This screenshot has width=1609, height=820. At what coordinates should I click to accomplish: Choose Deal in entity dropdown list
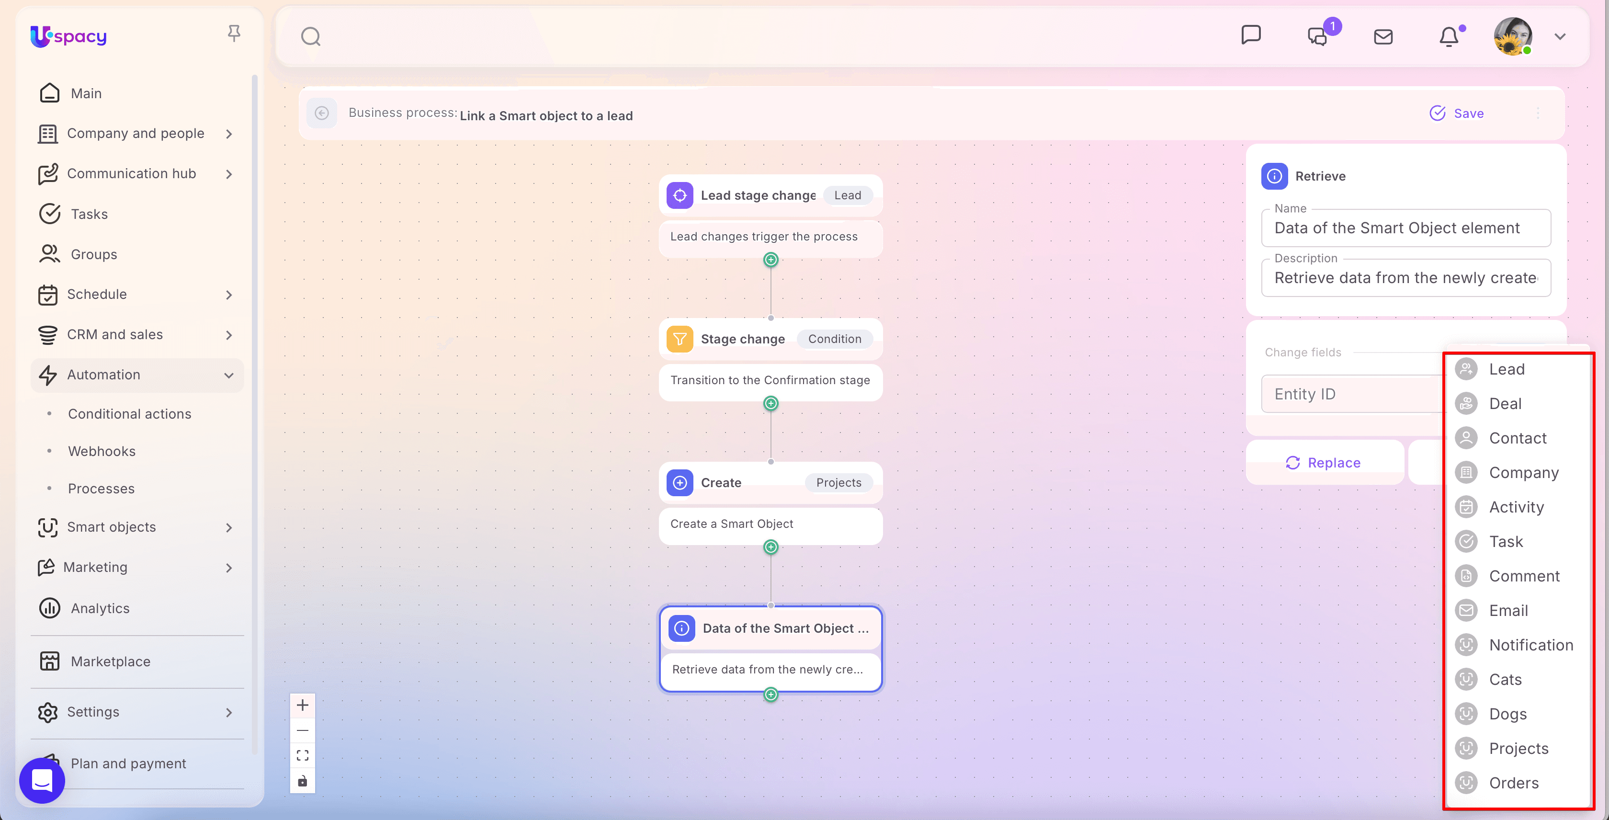pos(1505,403)
